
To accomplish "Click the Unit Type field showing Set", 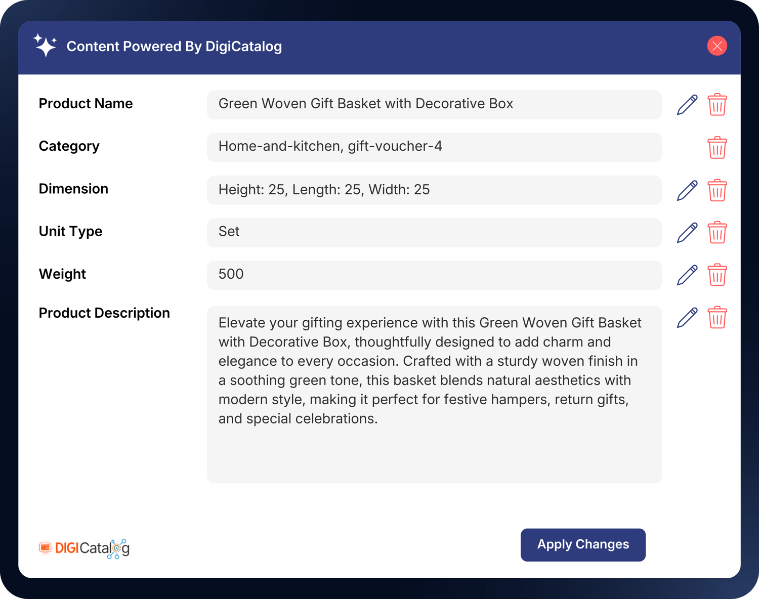I will (434, 233).
